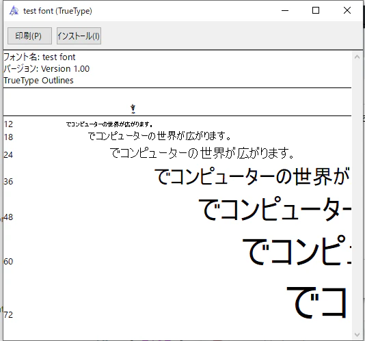Click the font viewer app icon in title bar
The height and width of the screenshot is (341, 365).
tap(14, 11)
